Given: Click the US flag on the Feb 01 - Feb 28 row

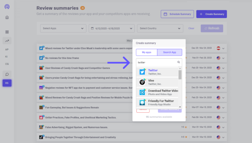Looking at the screenshot, I should click(218, 58).
